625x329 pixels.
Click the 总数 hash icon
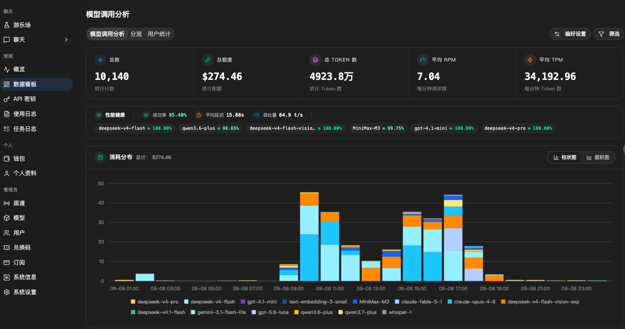click(100, 60)
